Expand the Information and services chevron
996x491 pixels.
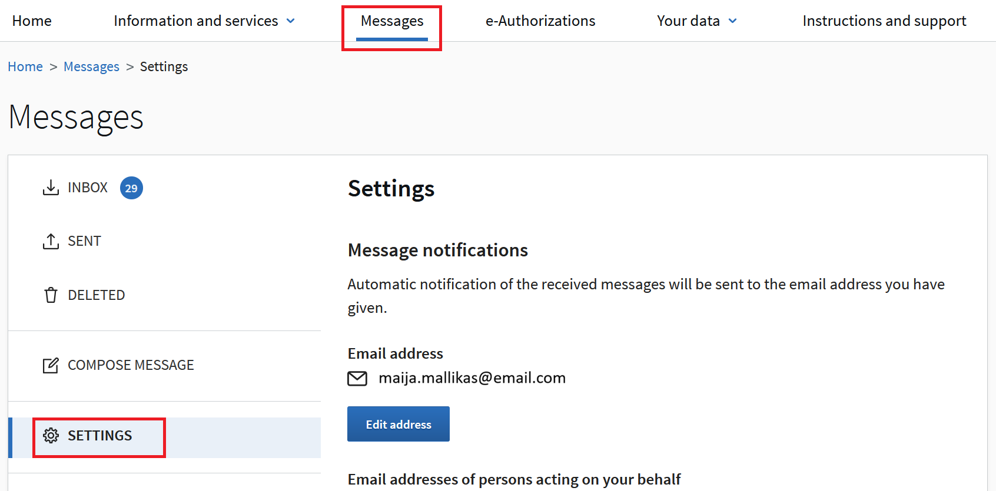tap(291, 21)
